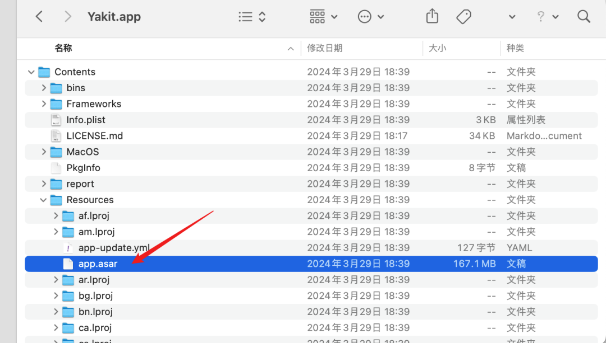The height and width of the screenshot is (343, 606).
Task: Select the am.lproj folder icon
Action: click(68, 232)
